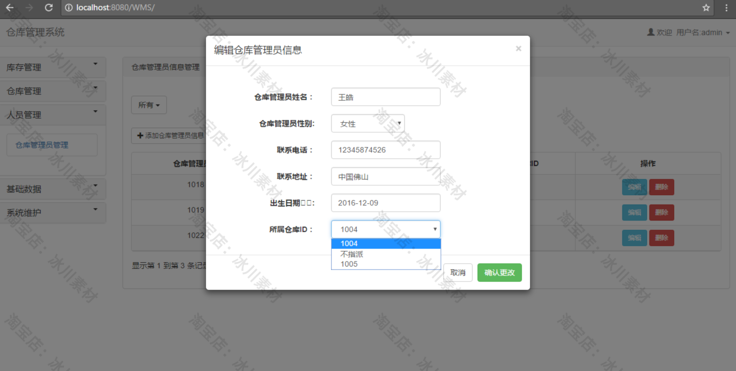The height and width of the screenshot is (371, 736).
Task: Choose 不指派 in the warehouse list
Action: click(386, 254)
